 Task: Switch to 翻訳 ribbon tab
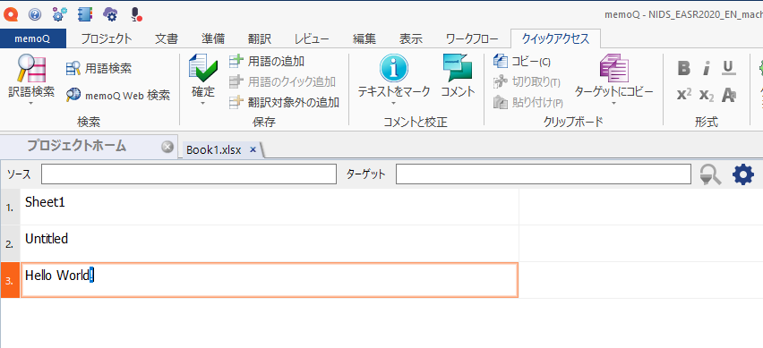[x=260, y=38]
